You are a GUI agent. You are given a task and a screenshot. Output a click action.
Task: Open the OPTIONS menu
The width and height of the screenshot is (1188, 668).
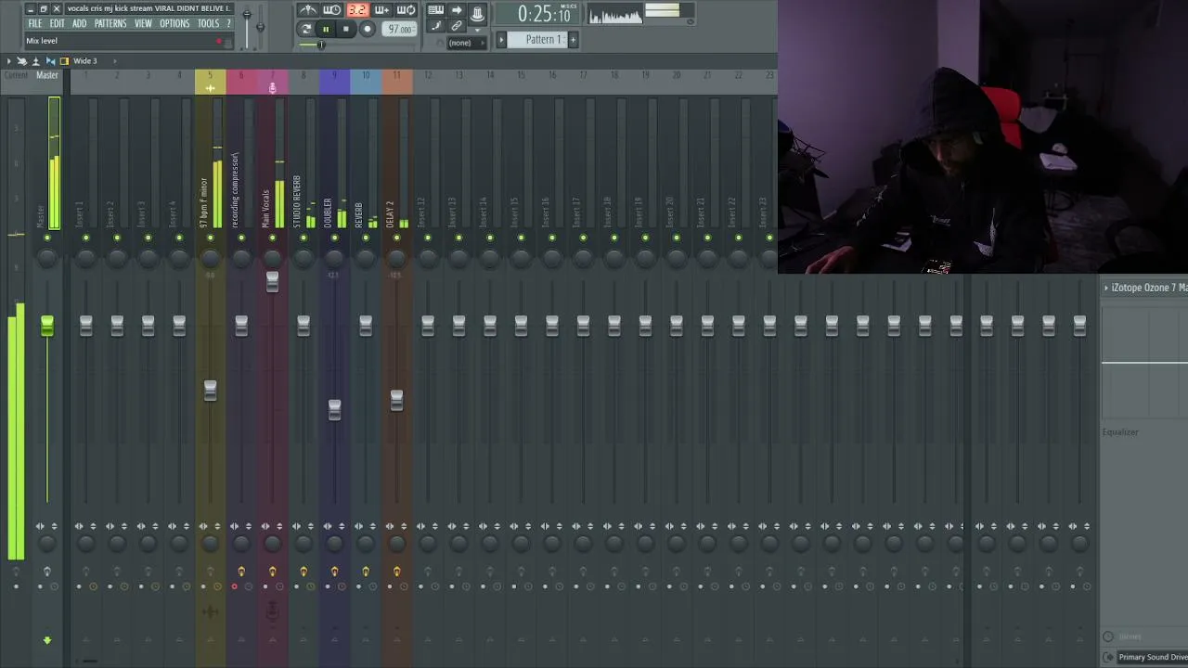pos(174,23)
